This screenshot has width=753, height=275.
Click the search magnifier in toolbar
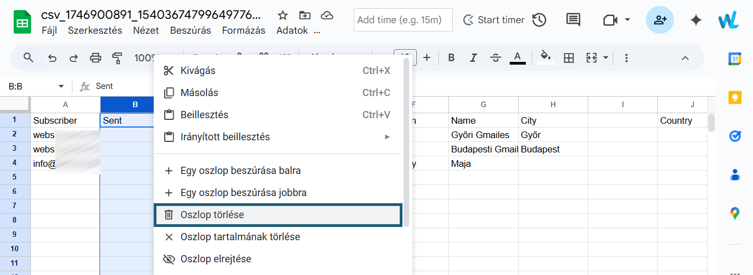[x=28, y=57]
